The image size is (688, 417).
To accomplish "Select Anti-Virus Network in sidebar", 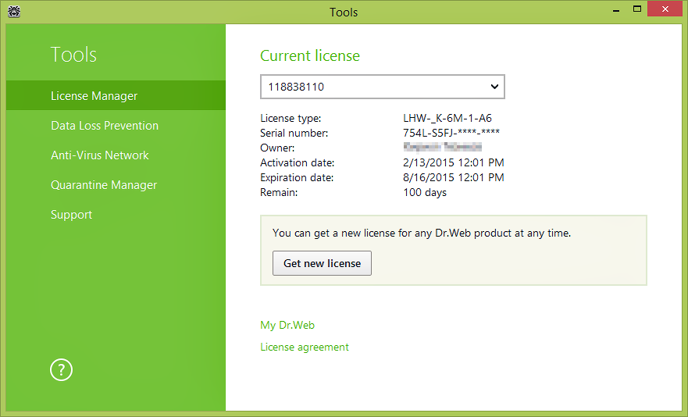I will click(x=100, y=155).
